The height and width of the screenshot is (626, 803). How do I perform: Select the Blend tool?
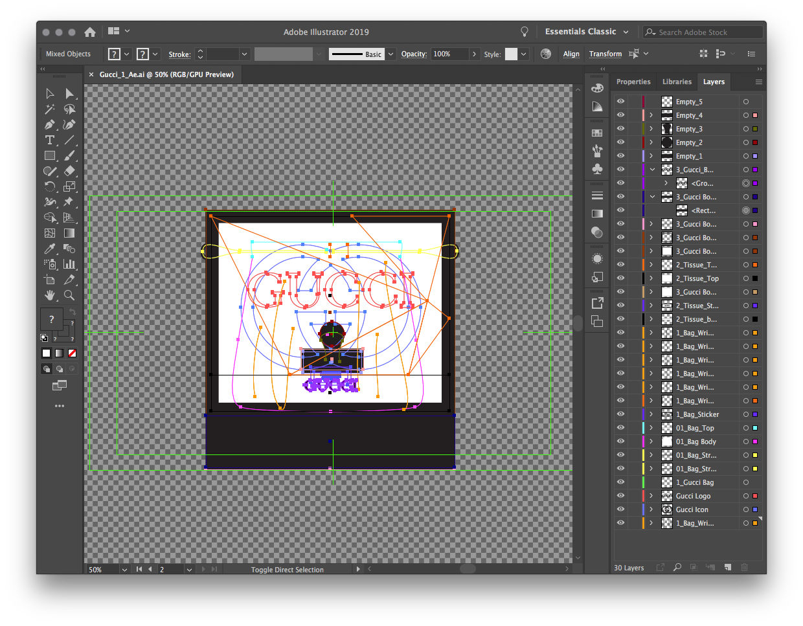click(69, 249)
